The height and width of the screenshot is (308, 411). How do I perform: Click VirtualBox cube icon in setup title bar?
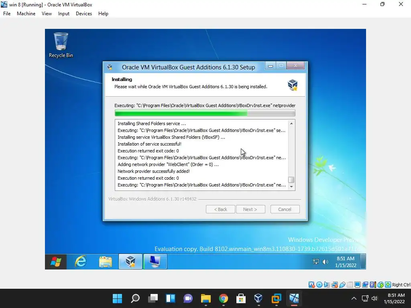pyautogui.click(x=110, y=67)
